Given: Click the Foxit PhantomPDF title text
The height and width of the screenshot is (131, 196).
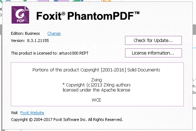Looking at the screenshot, I should click(x=88, y=16).
